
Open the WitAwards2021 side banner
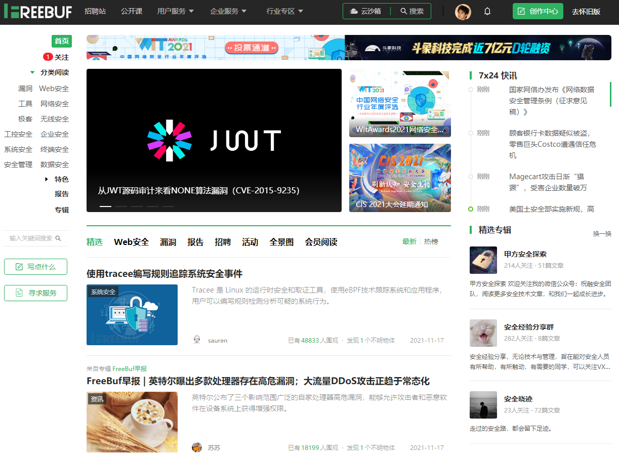pos(400,104)
